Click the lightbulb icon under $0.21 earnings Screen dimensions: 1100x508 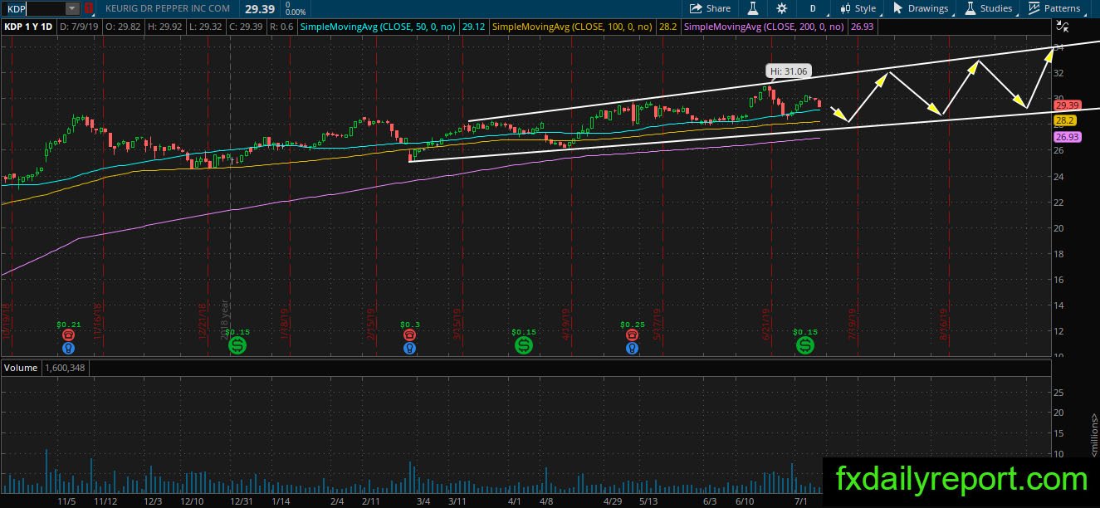point(69,348)
